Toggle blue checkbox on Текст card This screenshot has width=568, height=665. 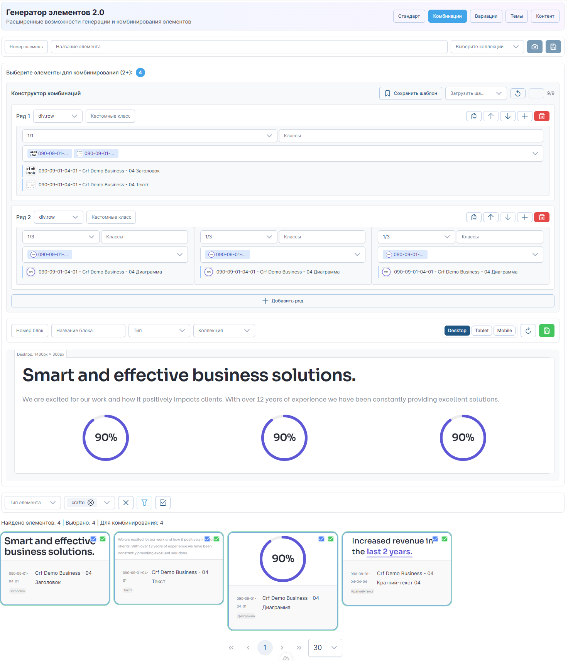(x=207, y=539)
